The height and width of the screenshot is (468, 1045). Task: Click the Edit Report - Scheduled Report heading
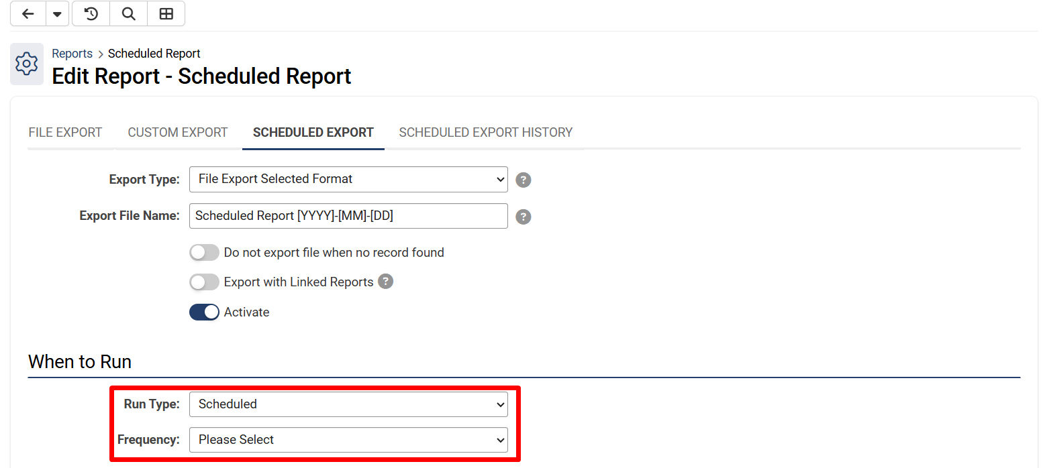point(201,76)
